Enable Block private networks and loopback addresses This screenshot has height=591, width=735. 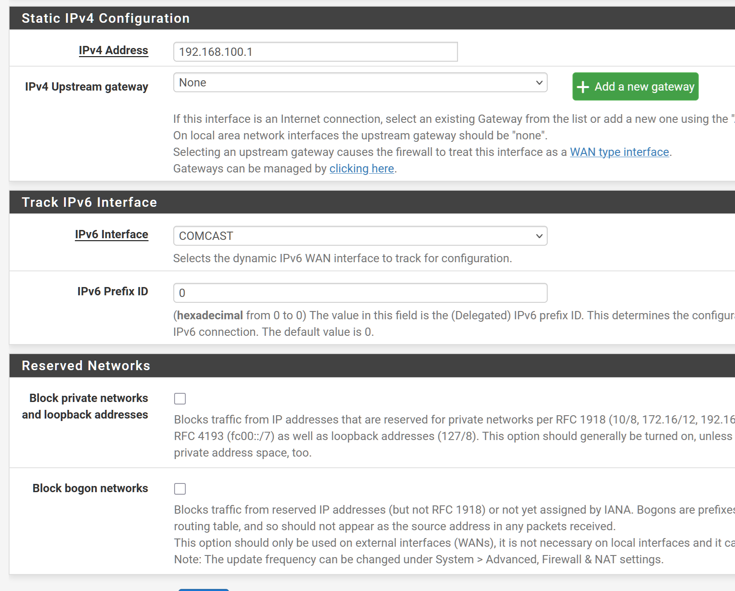[180, 399]
